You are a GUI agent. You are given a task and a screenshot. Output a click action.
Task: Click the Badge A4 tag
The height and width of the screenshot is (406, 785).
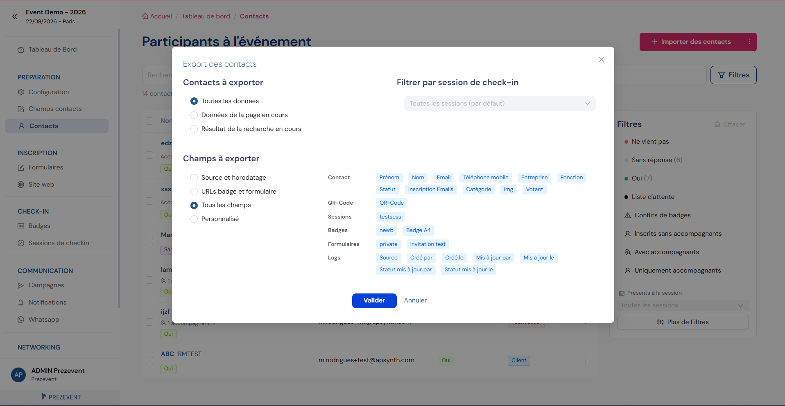coord(418,230)
